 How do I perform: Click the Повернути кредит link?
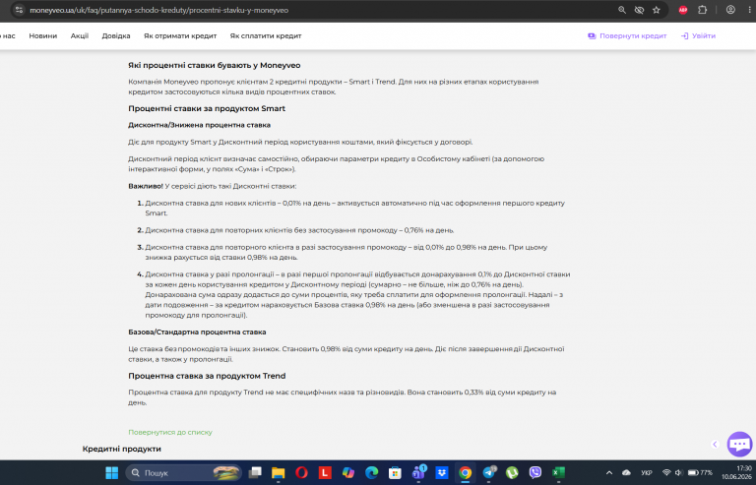tap(627, 35)
